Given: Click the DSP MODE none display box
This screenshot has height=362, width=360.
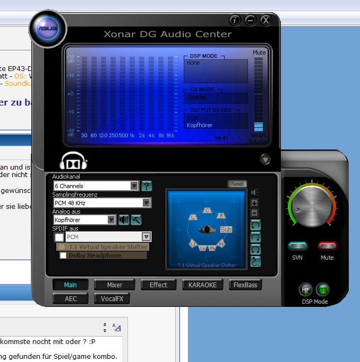Looking at the screenshot, I should click(216, 71).
